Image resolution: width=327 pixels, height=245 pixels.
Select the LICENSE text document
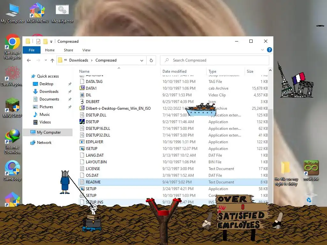tap(173, 168)
